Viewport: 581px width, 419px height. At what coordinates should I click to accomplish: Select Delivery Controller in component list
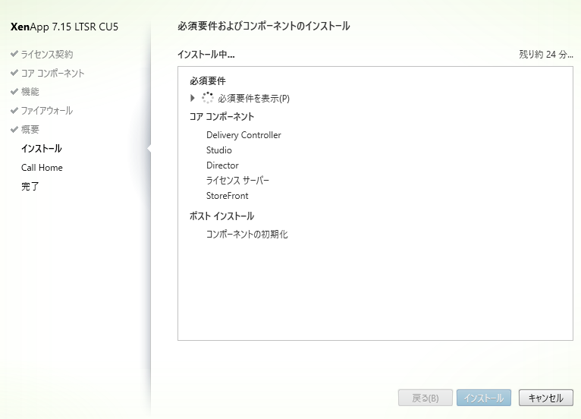243,135
